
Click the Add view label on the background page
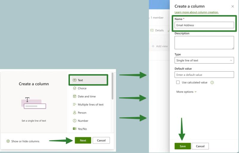click(162, 46)
